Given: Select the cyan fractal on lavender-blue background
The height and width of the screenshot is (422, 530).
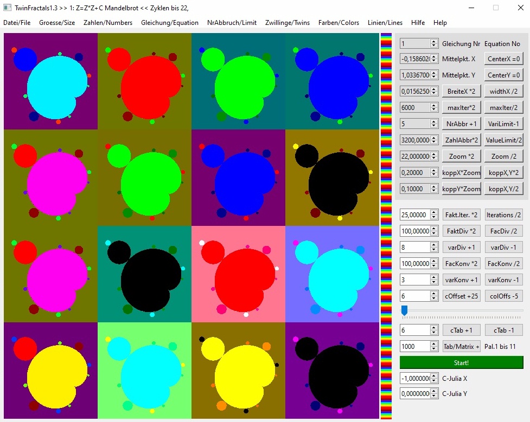Looking at the screenshot, I should coord(332,274).
